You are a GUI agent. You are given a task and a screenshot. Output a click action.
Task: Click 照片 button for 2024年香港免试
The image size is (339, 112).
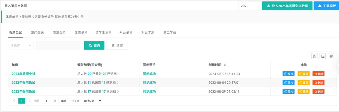click(288, 74)
